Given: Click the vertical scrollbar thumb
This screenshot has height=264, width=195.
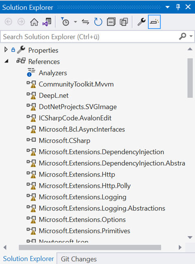Looking at the screenshot, I should coord(190,78).
